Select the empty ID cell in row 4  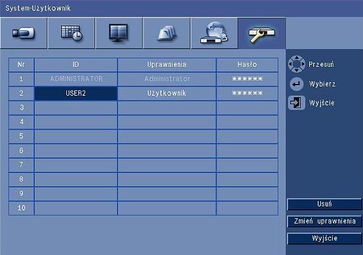(x=75, y=122)
